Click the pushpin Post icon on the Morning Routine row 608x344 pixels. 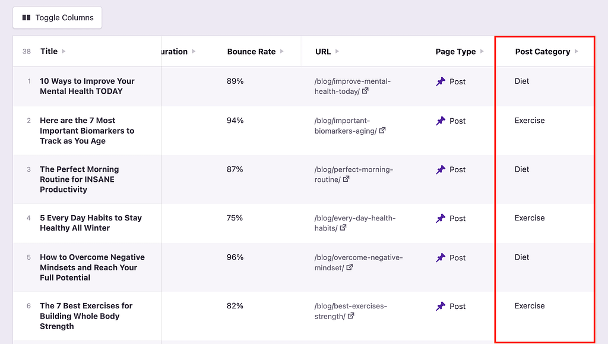(441, 169)
